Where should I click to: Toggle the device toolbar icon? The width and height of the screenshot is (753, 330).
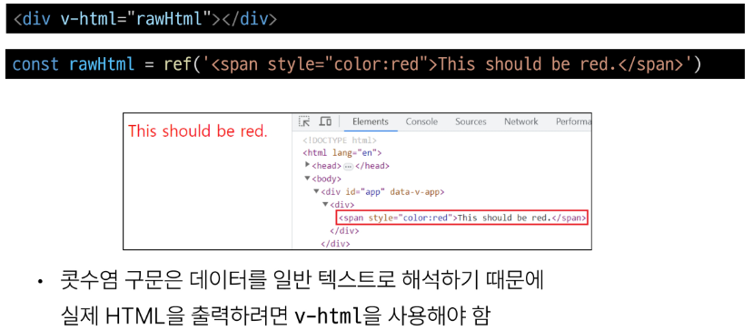tap(325, 121)
